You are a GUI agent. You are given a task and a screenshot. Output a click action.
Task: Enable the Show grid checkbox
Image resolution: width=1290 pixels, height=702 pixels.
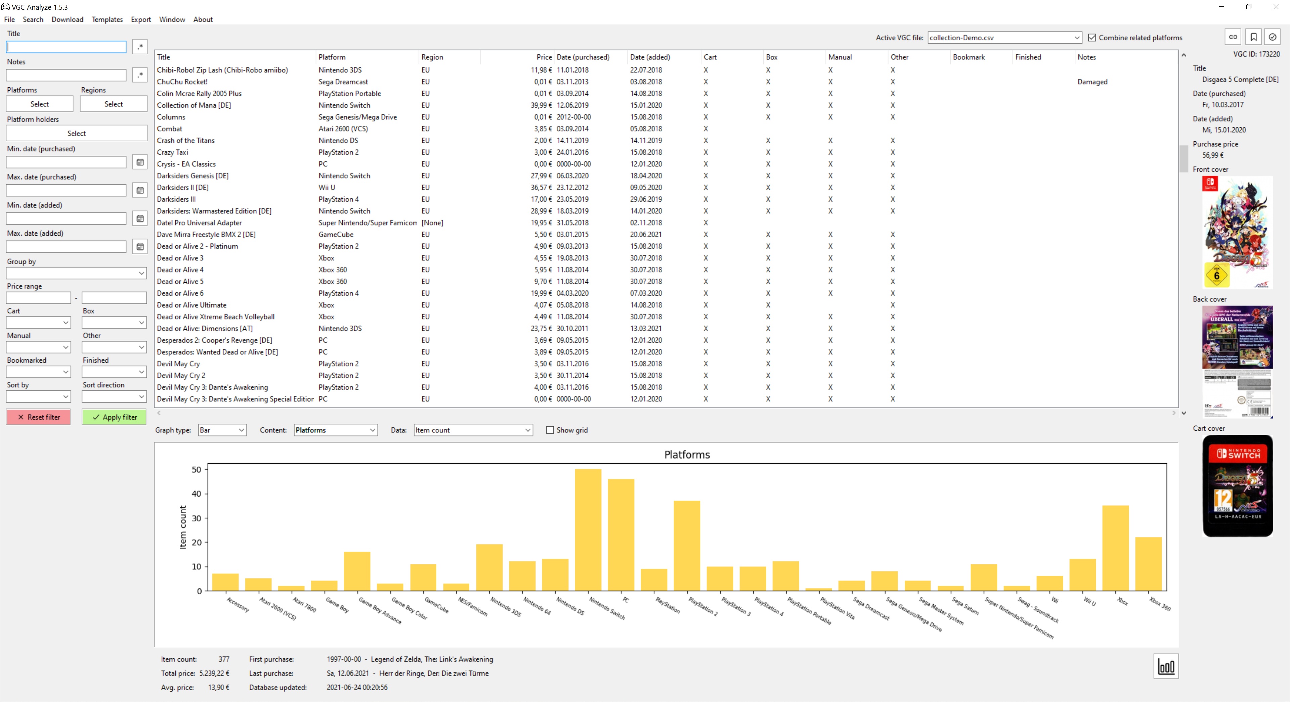[550, 430]
